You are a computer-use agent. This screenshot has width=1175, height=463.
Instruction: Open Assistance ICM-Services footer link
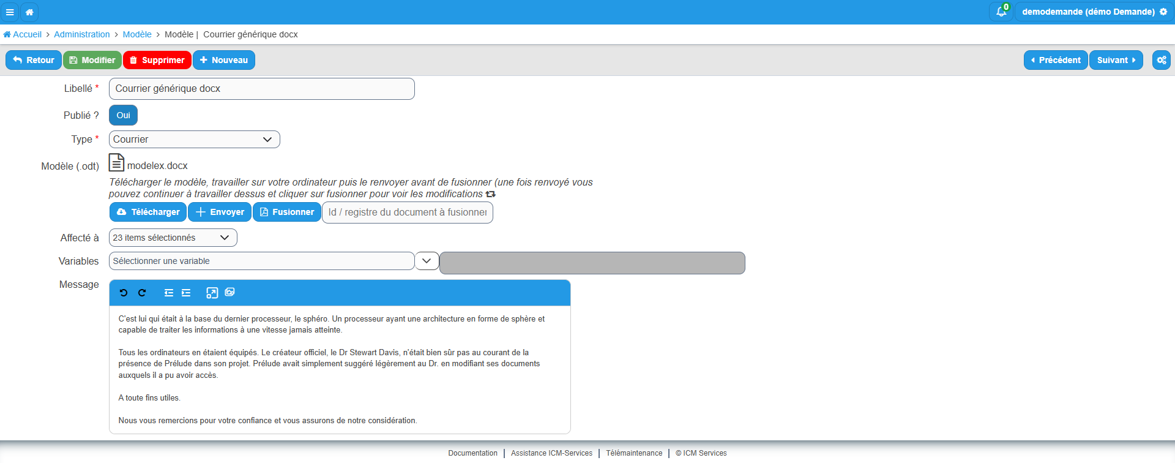[x=551, y=453]
